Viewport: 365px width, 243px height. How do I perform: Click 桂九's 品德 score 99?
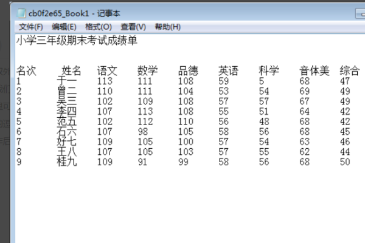(x=183, y=162)
